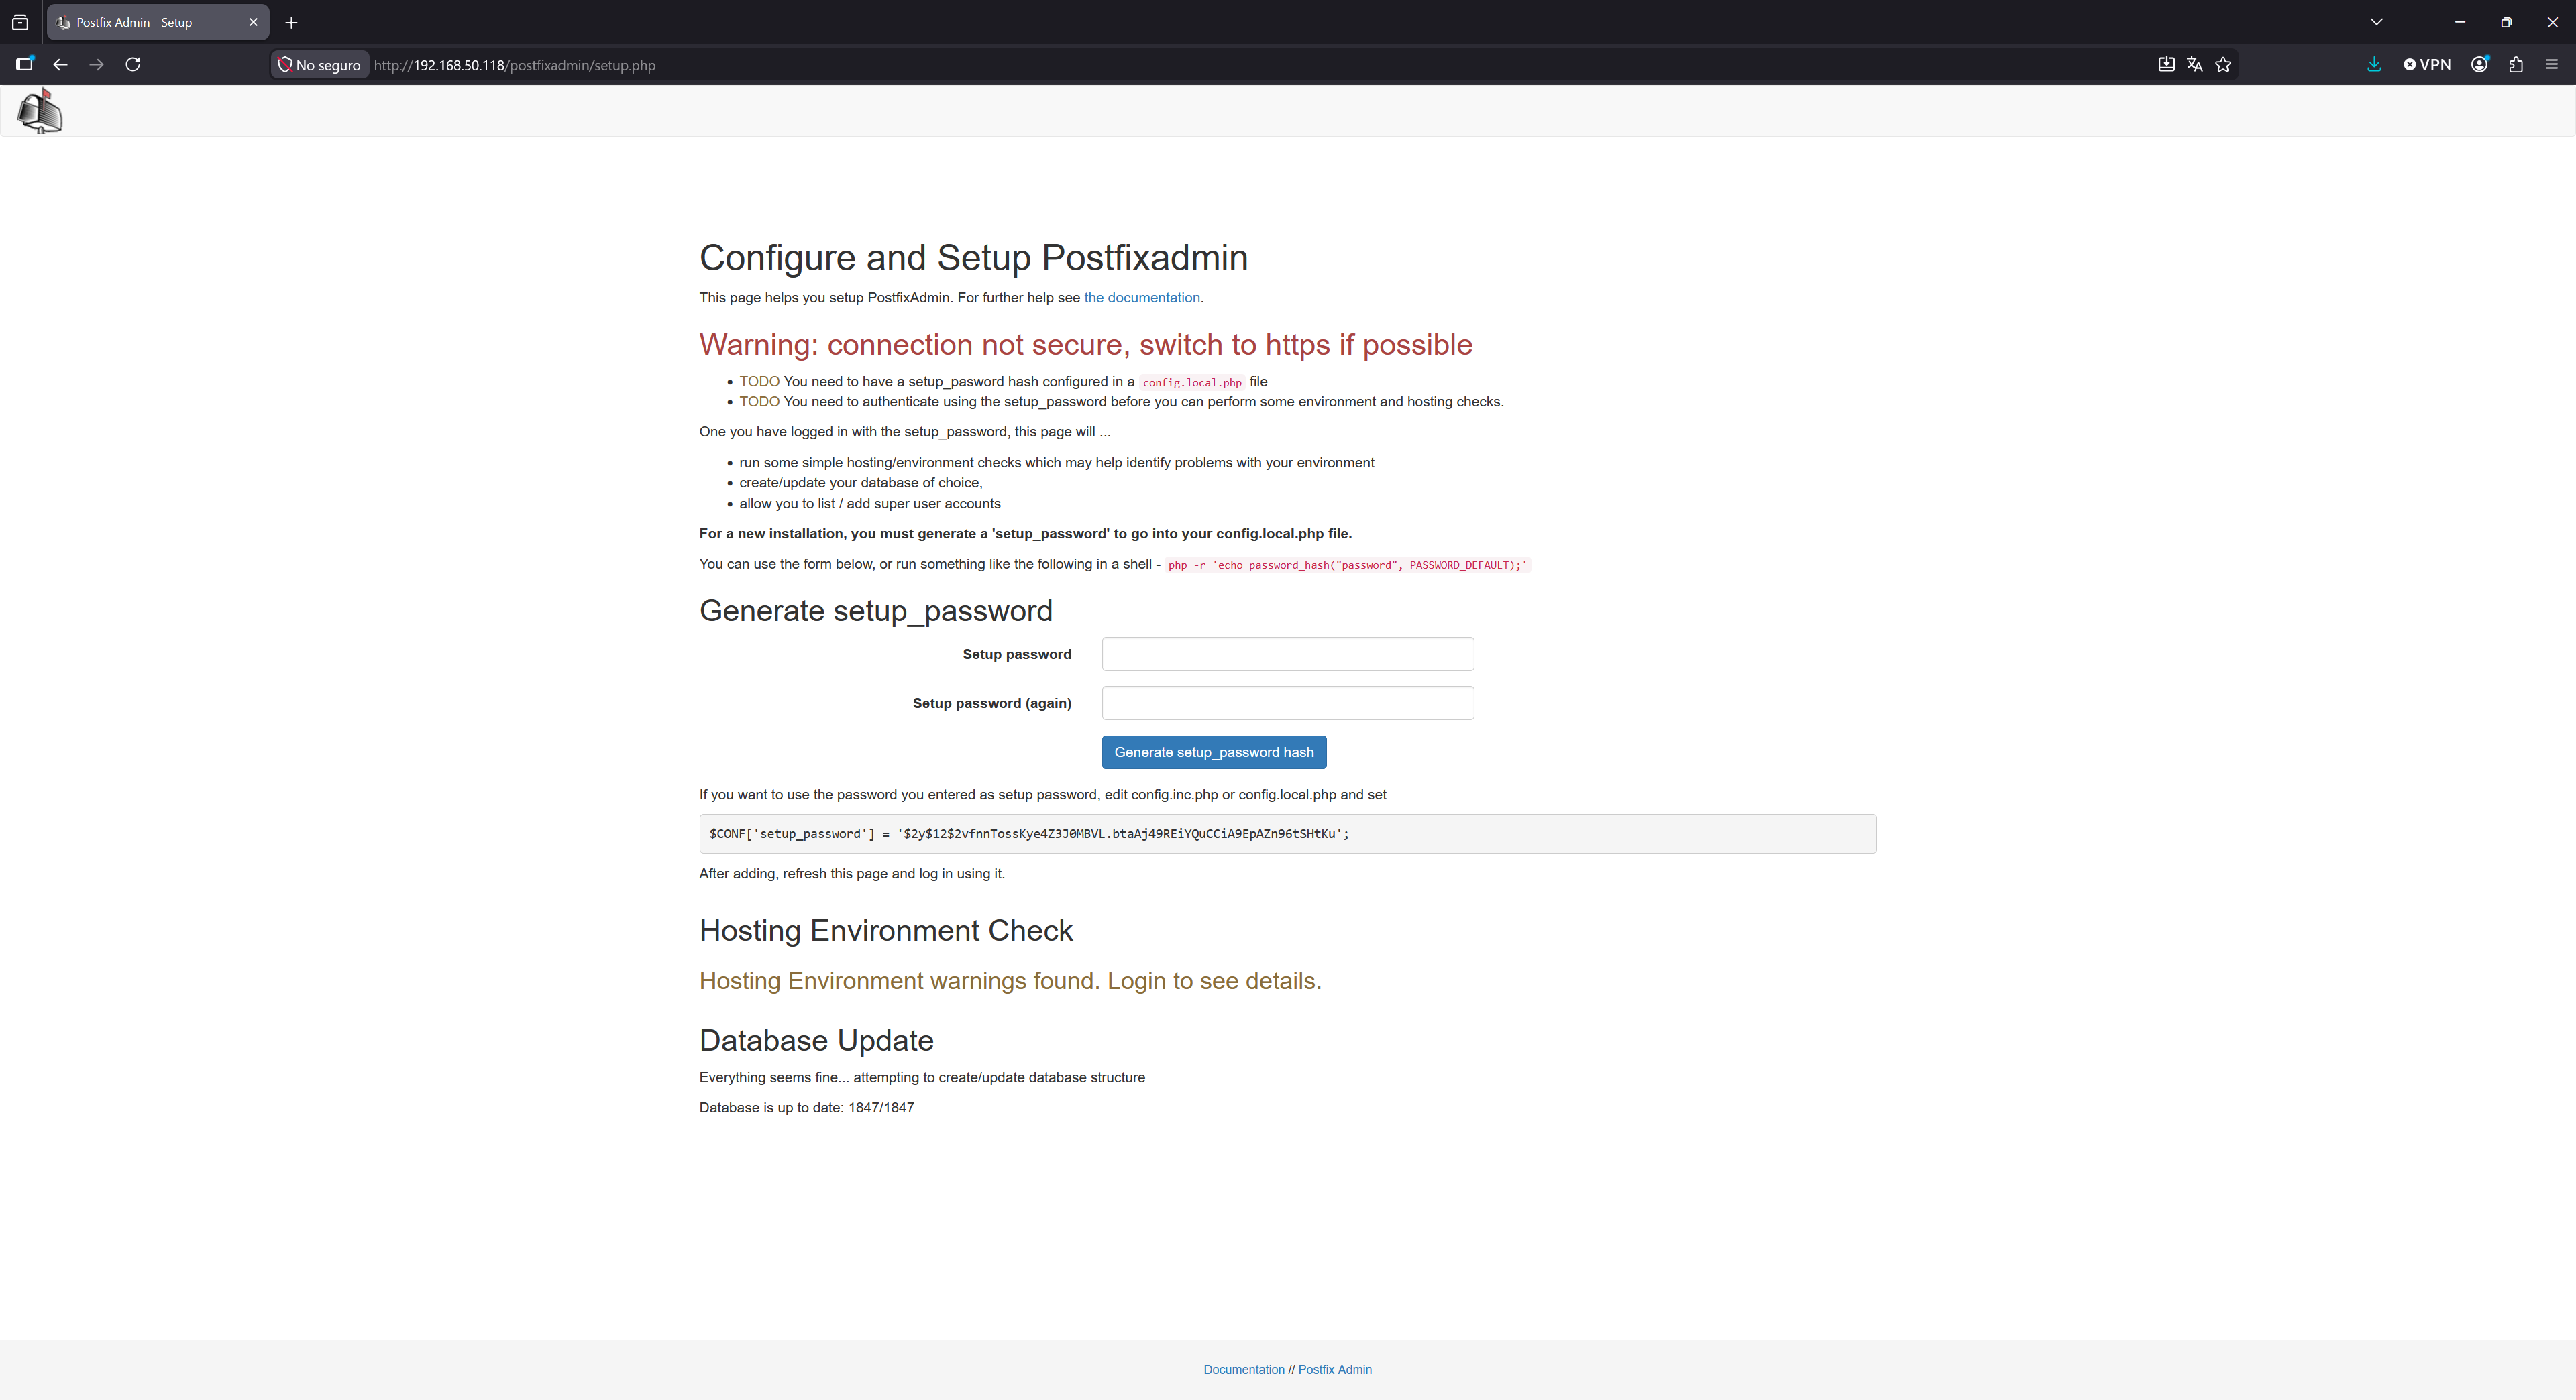Open the footer Postfix Admin link

(x=1334, y=1369)
